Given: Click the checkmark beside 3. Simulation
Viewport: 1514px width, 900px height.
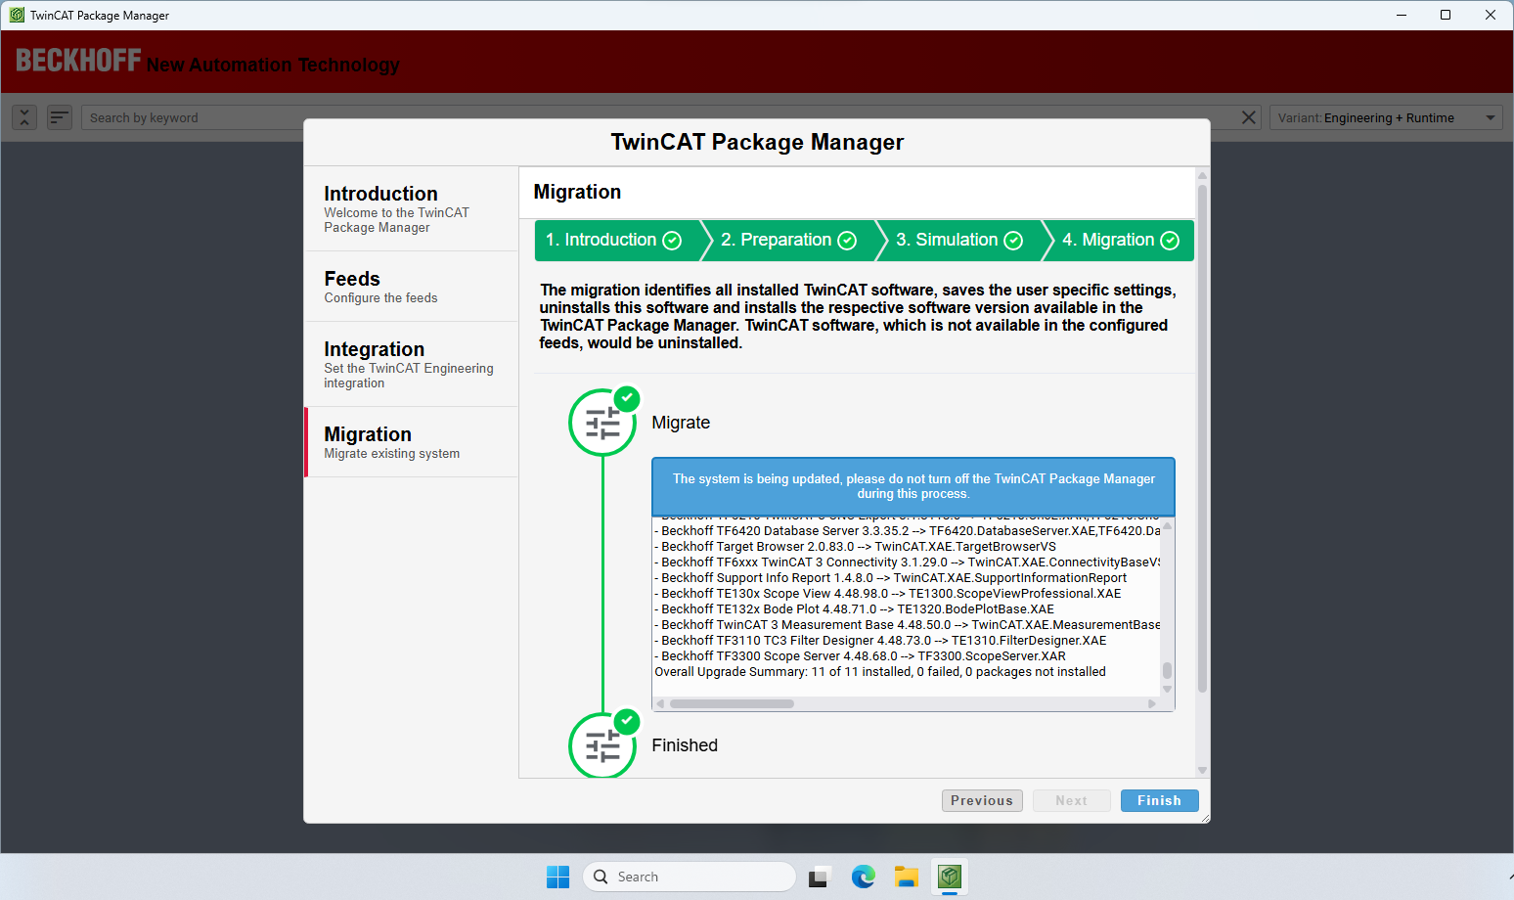Looking at the screenshot, I should click(1013, 241).
